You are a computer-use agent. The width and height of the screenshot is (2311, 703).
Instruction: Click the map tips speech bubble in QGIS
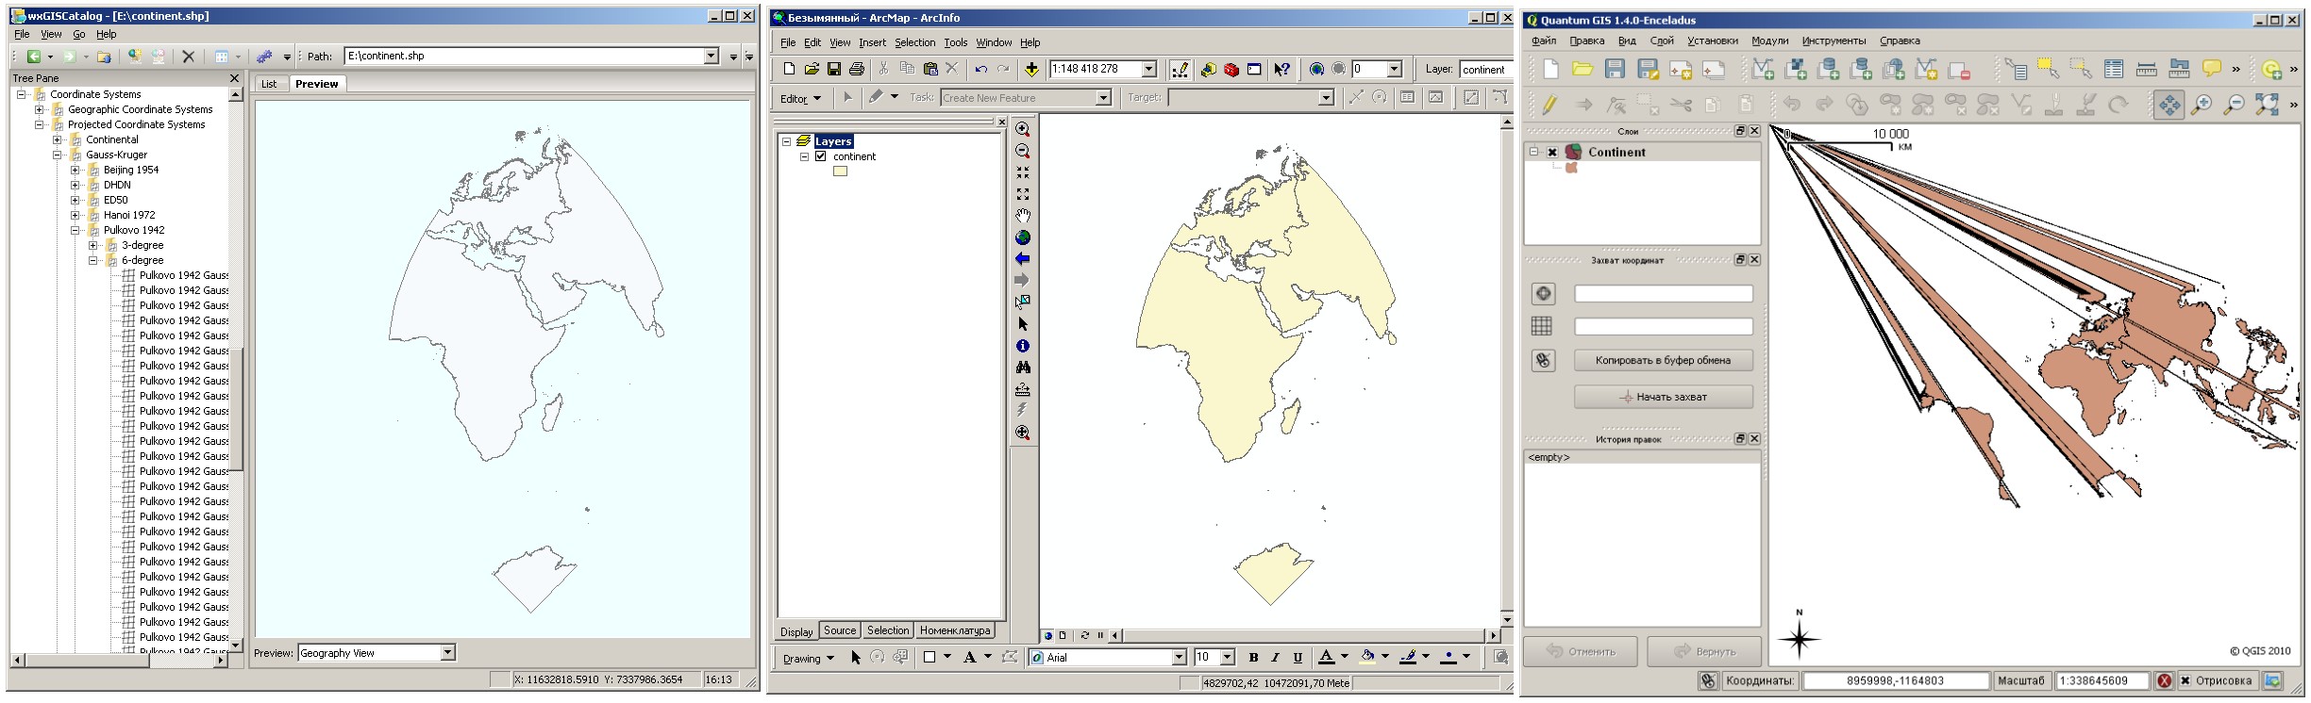(x=2211, y=69)
